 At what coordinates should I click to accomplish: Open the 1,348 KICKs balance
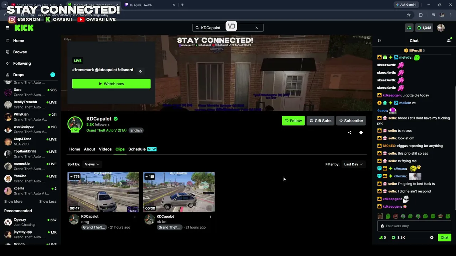click(x=424, y=28)
